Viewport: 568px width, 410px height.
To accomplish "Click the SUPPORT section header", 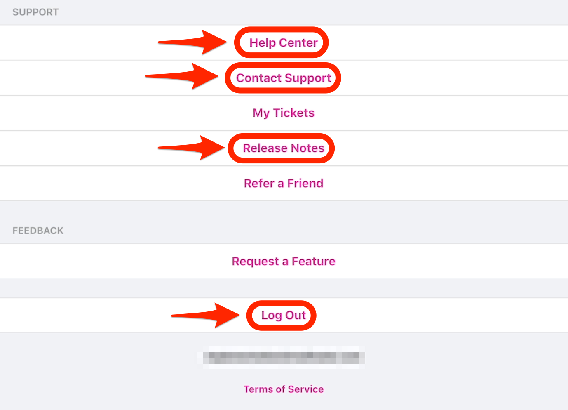I will 35,12.
